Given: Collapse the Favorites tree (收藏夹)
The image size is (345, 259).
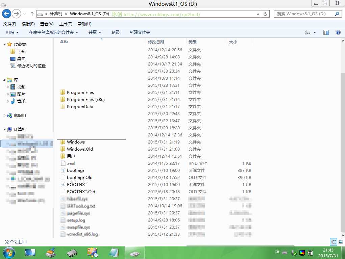Looking at the screenshot, I should coord(4,45).
